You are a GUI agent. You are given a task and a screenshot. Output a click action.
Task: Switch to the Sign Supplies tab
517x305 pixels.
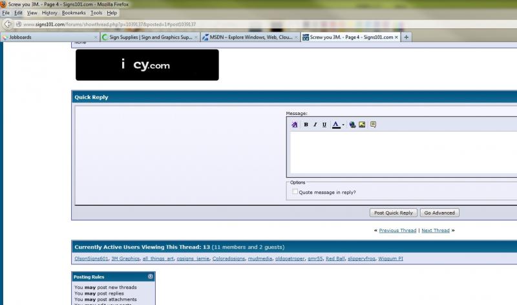pos(150,37)
